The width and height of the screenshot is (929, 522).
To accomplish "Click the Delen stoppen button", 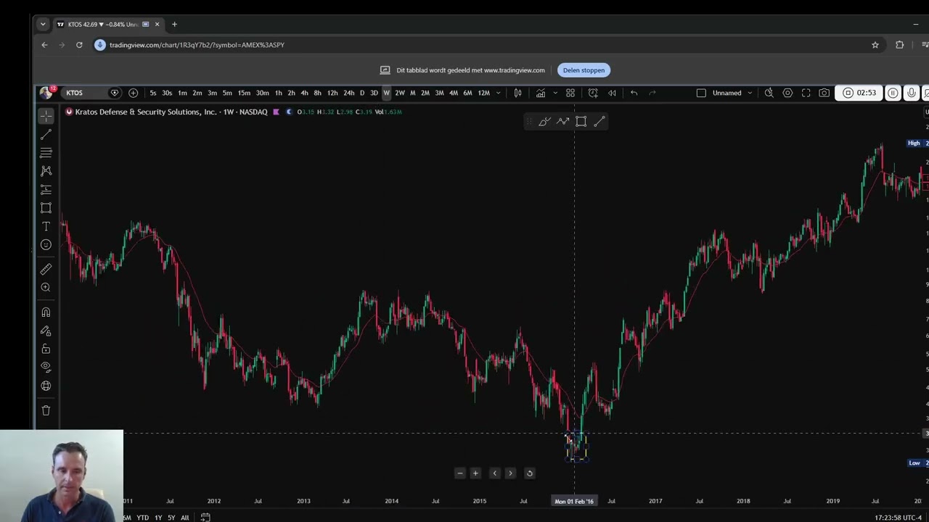I will [x=584, y=70].
